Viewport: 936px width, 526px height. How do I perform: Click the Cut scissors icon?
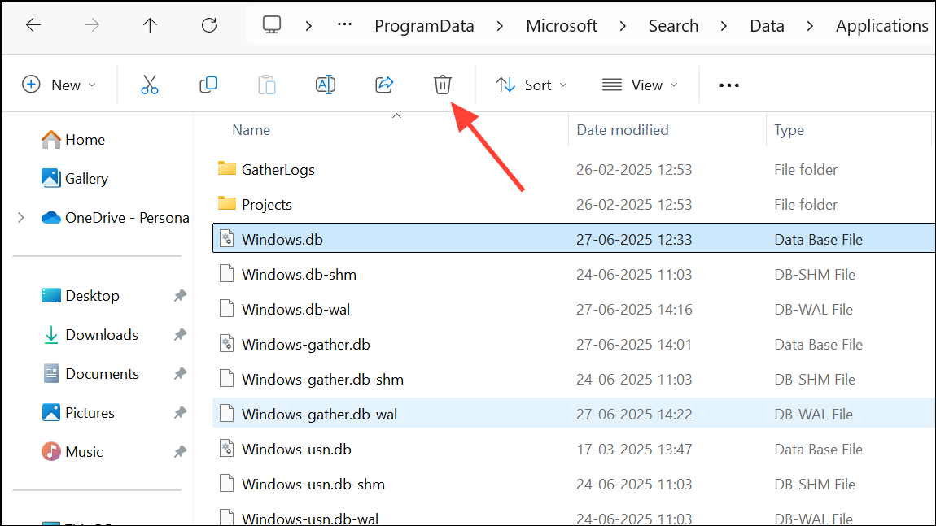pos(150,85)
